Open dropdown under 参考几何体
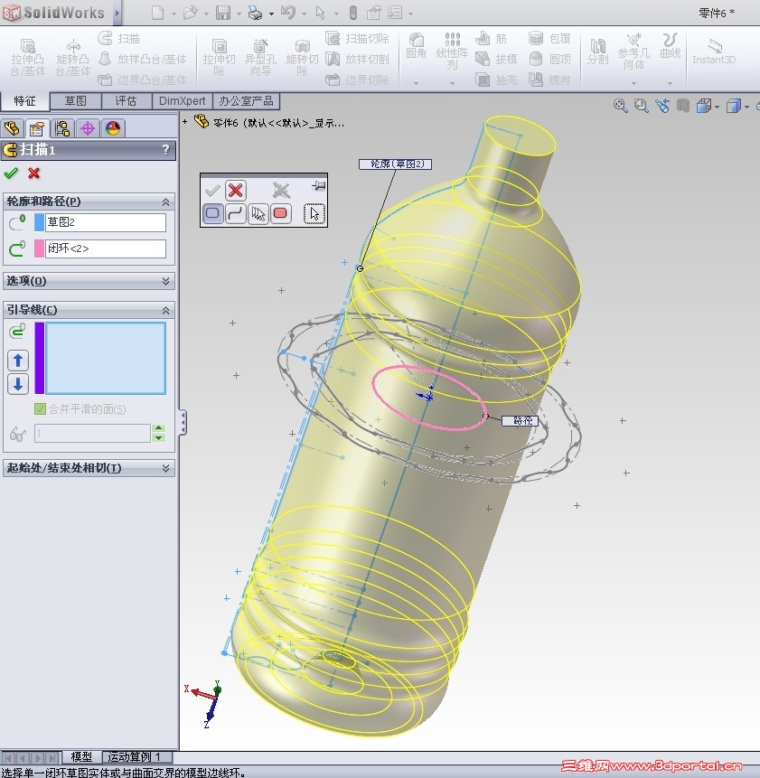The height and width of the screenshot is (778, 760). [633, 83]
